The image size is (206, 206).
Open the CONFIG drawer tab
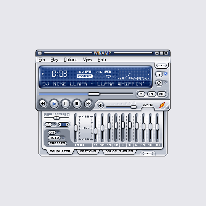[148, 105]
